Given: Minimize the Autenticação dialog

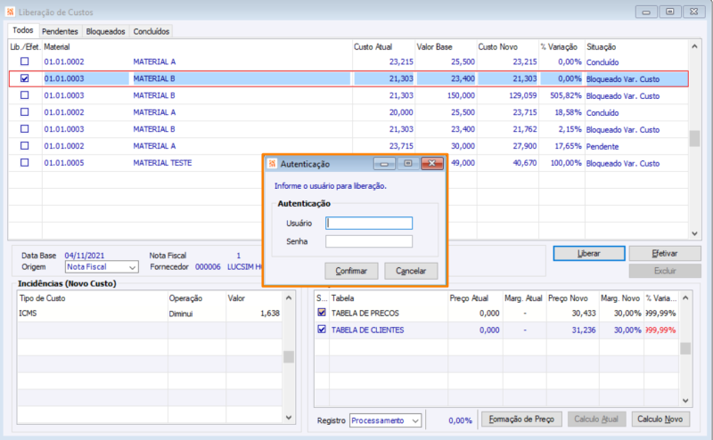Looking at the screenshot, I should [385, 164].
